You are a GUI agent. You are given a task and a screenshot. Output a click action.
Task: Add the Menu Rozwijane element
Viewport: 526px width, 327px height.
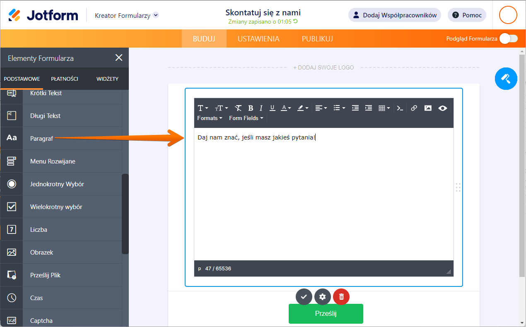pyautogui.click(x=61, y=161)
